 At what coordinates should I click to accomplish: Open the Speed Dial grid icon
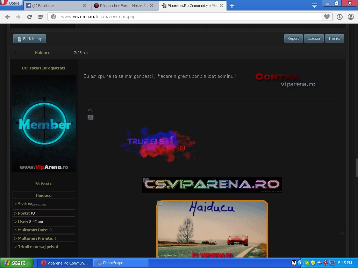pyautogui.click(x=41, y=17)
